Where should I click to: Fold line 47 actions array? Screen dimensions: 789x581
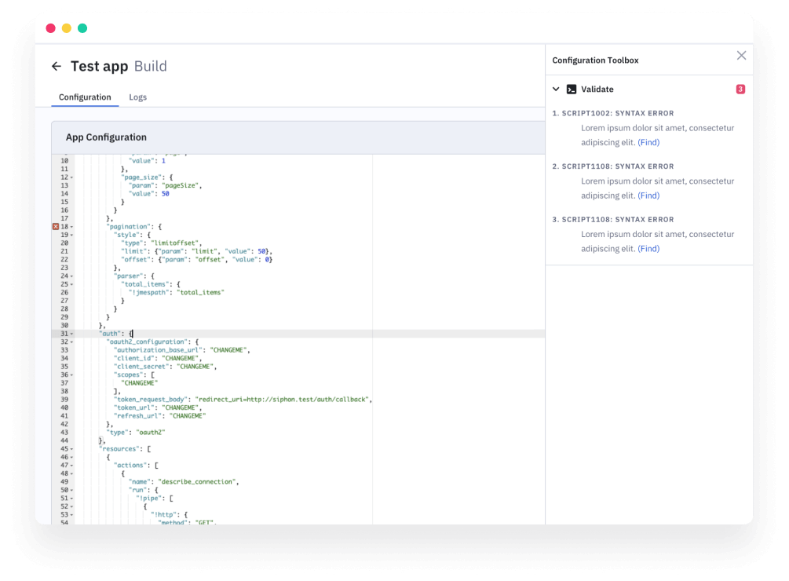point(71,466)
